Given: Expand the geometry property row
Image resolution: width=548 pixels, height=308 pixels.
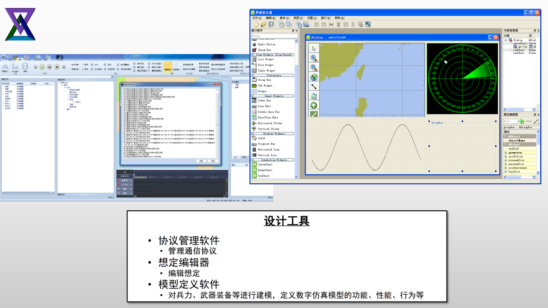Looking at the screenshot, I should point(506,153).
